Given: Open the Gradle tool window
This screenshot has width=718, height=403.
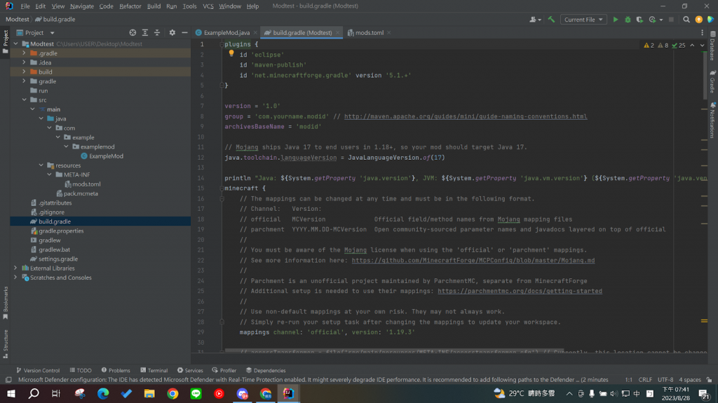Looking at the screenshot, I should click(713, 81).
